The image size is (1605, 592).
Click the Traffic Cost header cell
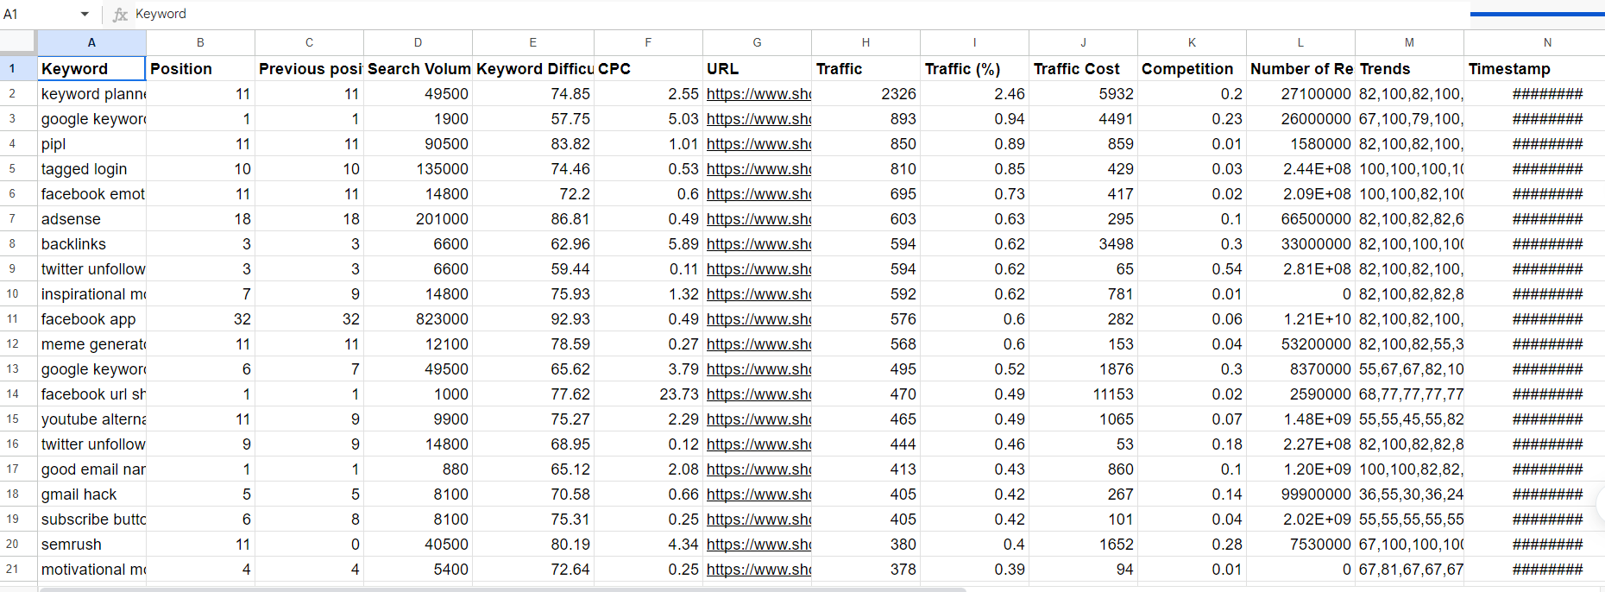(1083, 68)
